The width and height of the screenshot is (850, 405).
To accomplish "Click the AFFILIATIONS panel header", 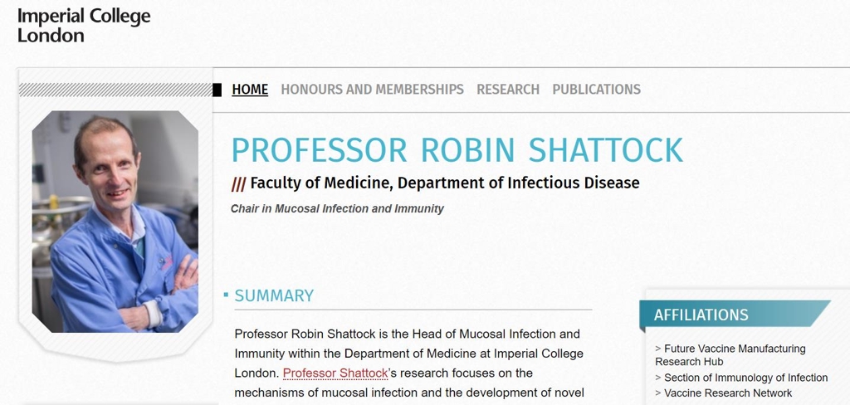I will [x=735, y=315].
